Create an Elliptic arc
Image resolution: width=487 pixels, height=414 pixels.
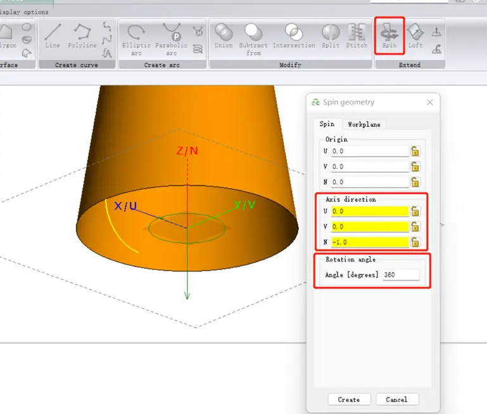[136, 39]
